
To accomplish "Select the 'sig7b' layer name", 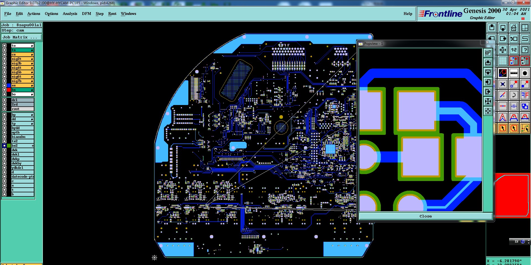I will (22, 81).
